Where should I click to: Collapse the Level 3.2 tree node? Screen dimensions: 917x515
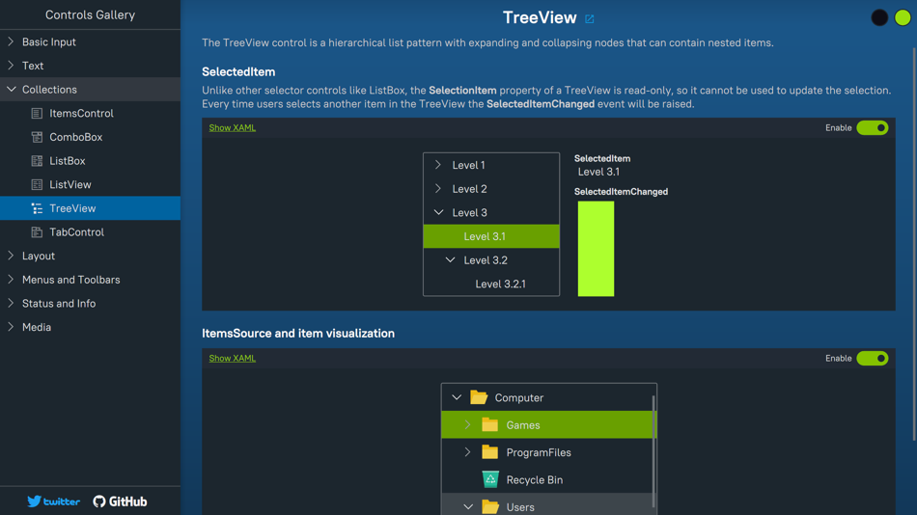click(451, 259)
